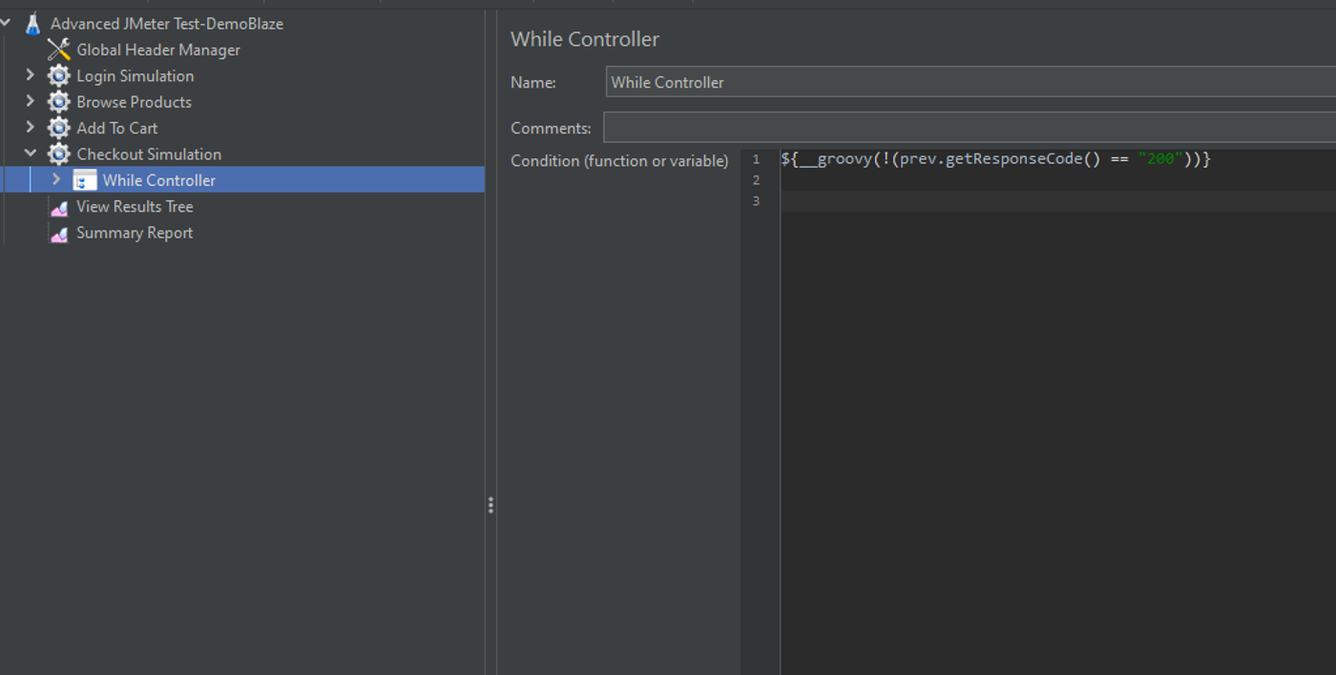Expand the Login Simulation thread group
The image size is (1336, 675).
tap(30, 74)
